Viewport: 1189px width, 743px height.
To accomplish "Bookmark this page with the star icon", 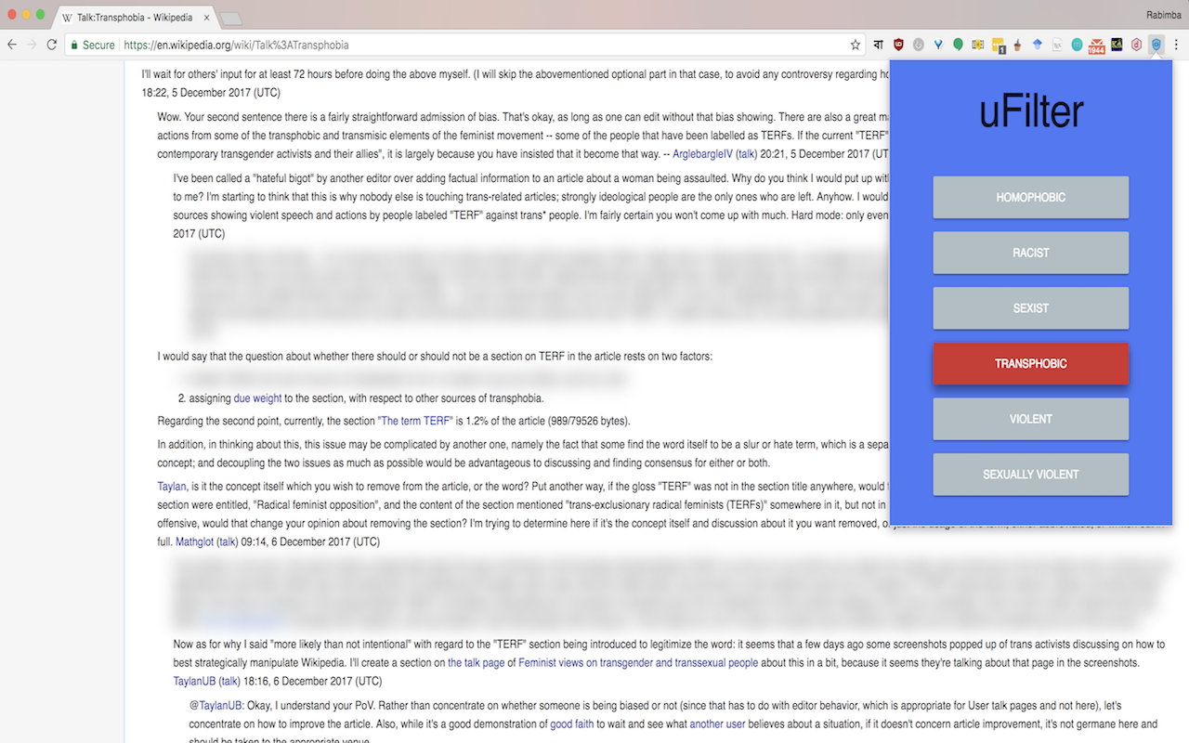I will [856, 45].
